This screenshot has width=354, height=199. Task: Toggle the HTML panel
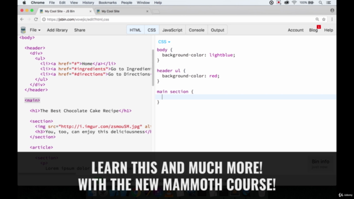135,30
